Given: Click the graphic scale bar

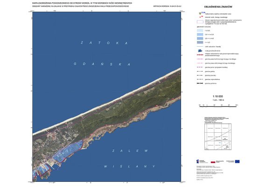Looking at the screenshot, I should click(218, 106).
